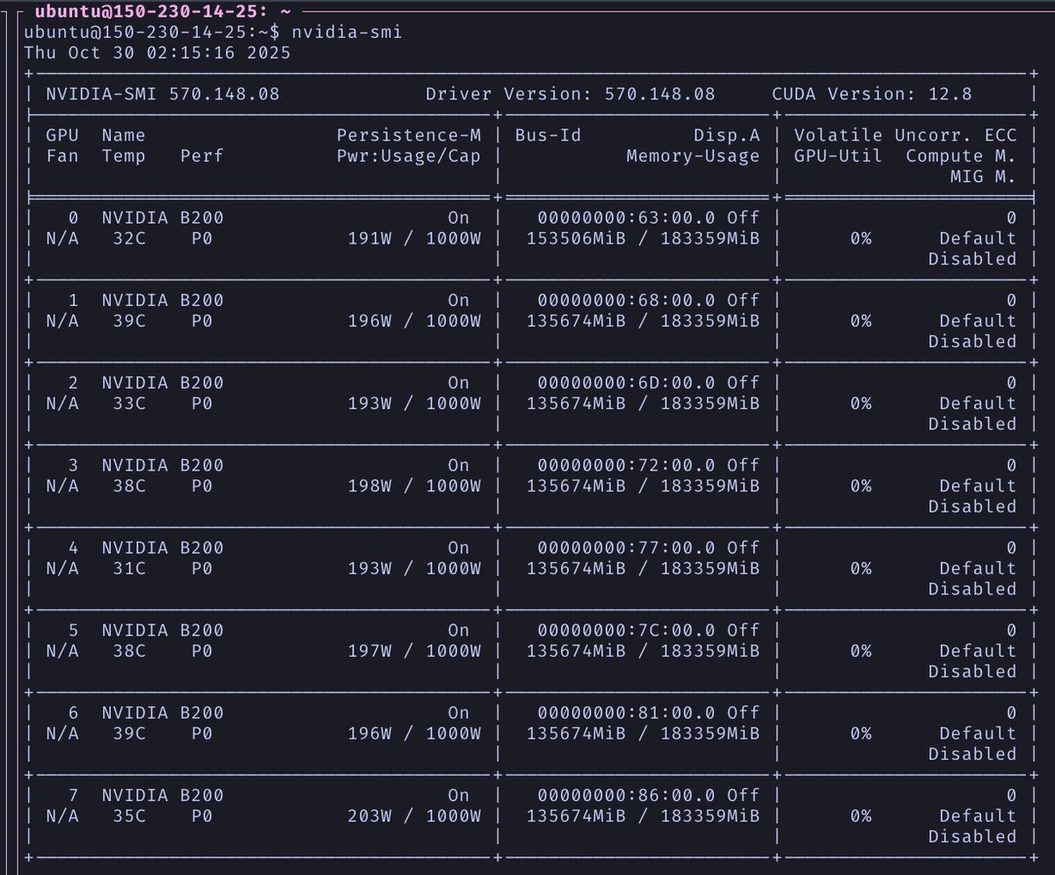Click the "Temp" column header

coord(123,156)
